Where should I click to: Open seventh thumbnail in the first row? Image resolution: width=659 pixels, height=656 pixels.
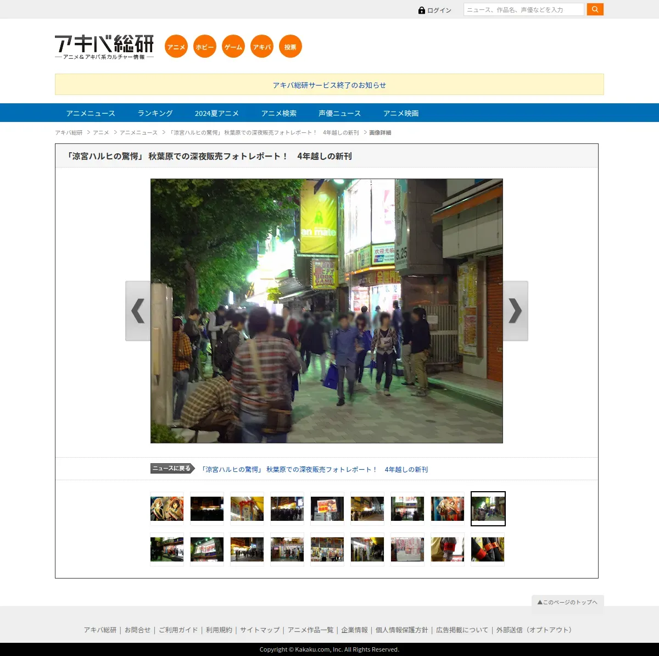pyautogui.click(x=407, y=509)
